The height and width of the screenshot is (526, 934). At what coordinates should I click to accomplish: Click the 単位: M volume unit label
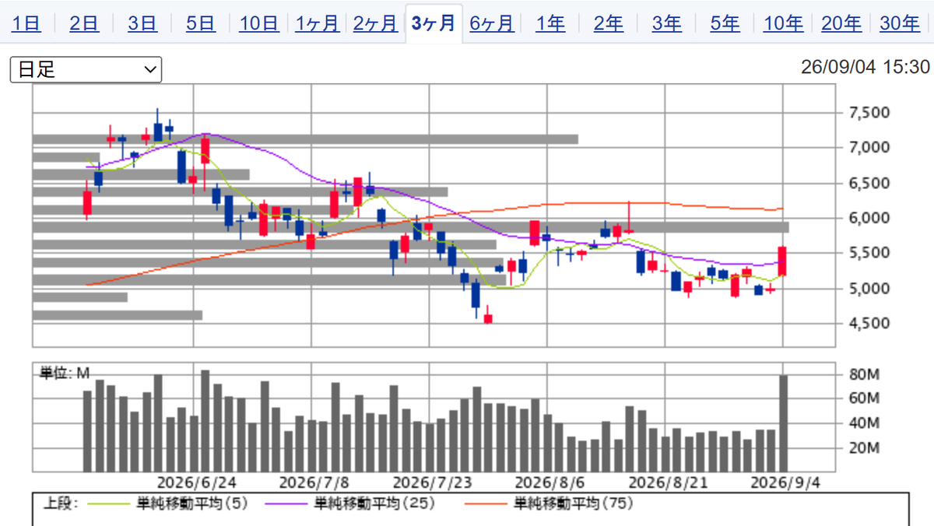(x=65, y=374)
